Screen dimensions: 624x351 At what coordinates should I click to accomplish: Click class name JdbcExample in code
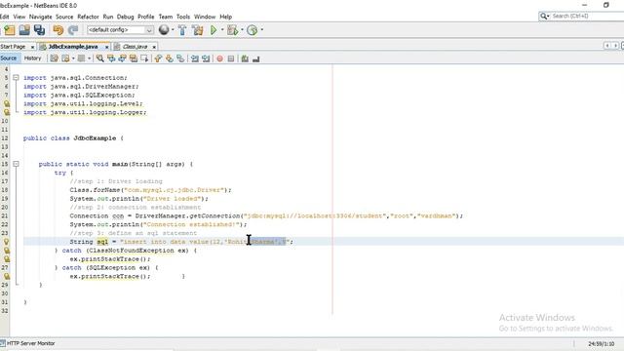coord(95,138)
